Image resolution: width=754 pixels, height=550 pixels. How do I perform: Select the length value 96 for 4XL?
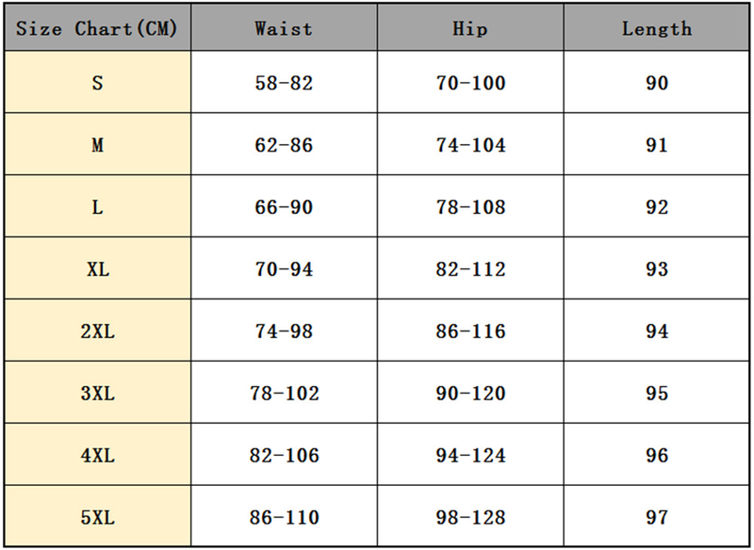pos(657,456)
